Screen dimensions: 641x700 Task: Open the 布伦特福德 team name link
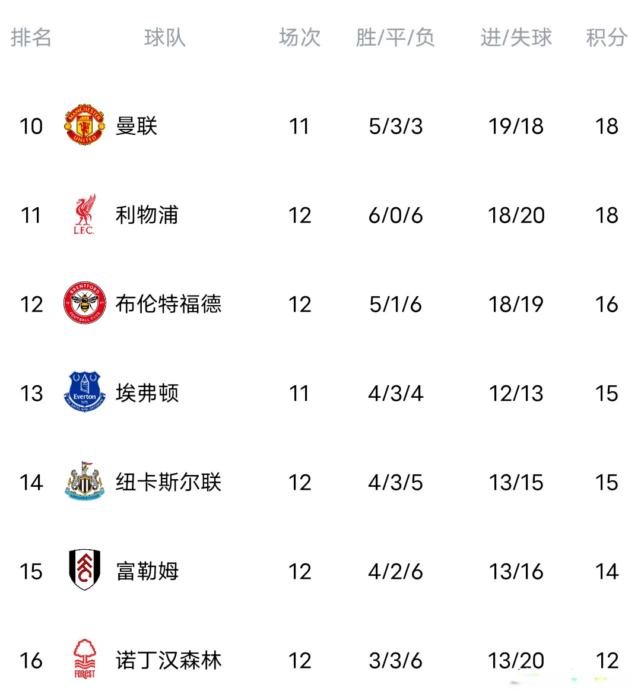pyautogui.click(x=169, y=304)
